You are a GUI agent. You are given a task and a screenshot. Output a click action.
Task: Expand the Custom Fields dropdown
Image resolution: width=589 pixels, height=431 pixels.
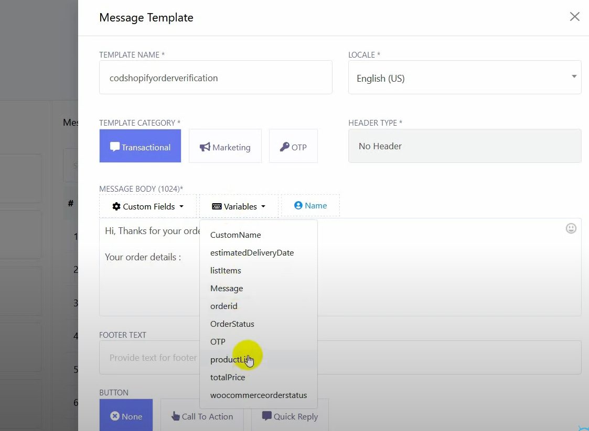[148, 206]
